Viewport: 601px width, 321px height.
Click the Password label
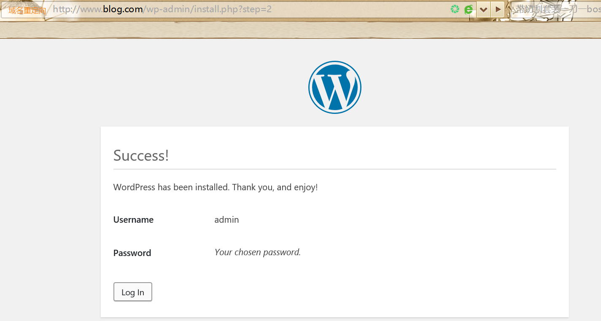132,253
